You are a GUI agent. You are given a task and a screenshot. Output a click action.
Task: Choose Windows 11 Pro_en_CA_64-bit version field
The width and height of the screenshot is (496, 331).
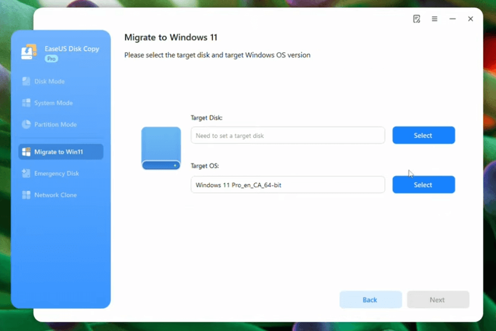(288, 185)
